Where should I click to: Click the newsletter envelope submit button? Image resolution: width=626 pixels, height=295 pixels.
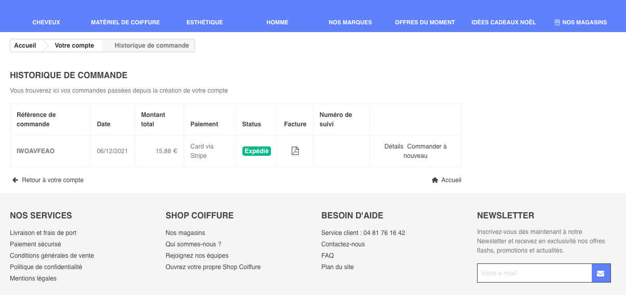601,273
